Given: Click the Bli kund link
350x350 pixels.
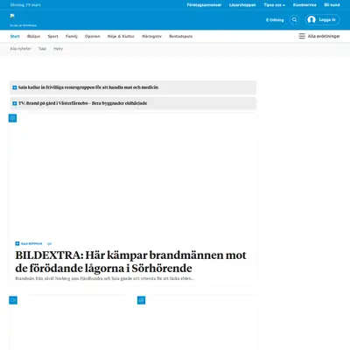Looking at the screenshot, I should [x=332, y=5].
